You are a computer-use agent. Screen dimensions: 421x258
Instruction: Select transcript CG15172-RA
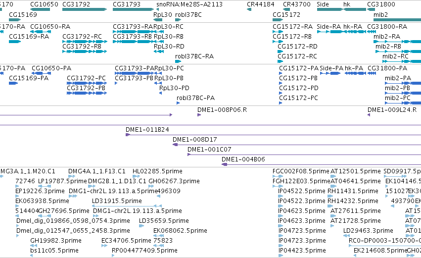(293, 27)
